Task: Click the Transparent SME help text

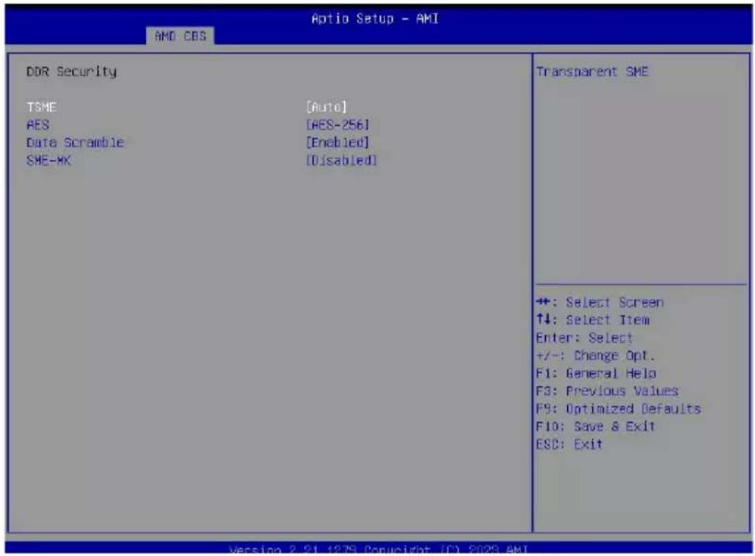Action: (x=592, y=72)
